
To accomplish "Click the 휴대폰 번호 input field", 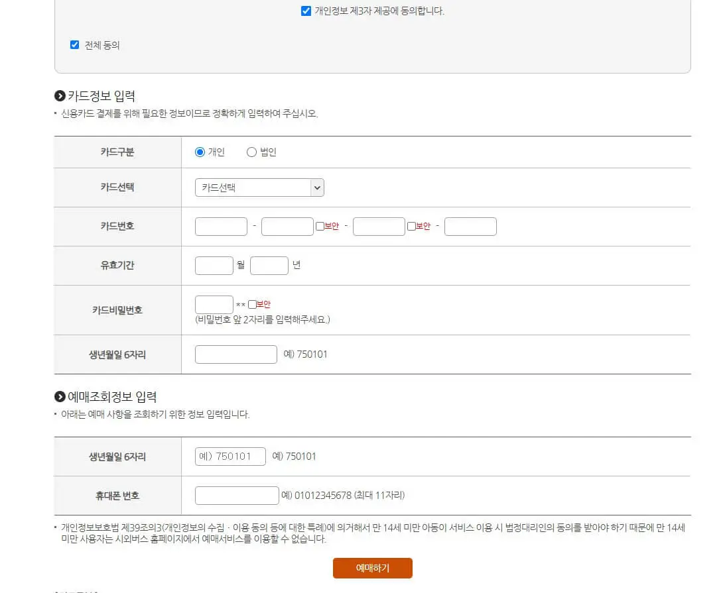I will coord(237,496).
